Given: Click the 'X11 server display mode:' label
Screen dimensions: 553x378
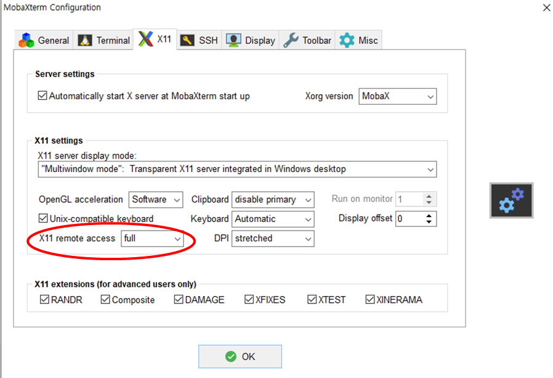Looking at the screenshot, I should point(87,156).
